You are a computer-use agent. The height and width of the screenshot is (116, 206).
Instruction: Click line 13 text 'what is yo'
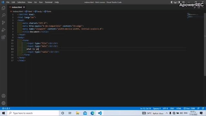33,49
